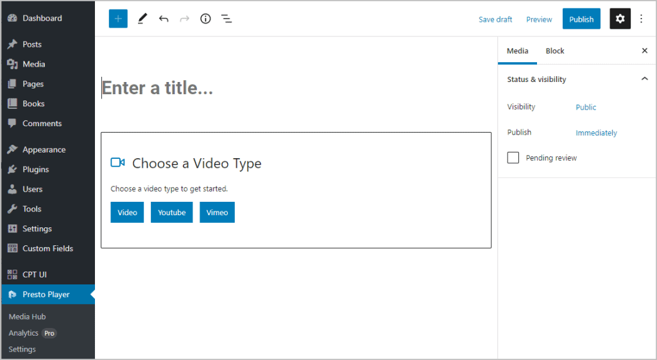
Task: Click the Pro badge next to Analytics
Action: pos(49,333)
